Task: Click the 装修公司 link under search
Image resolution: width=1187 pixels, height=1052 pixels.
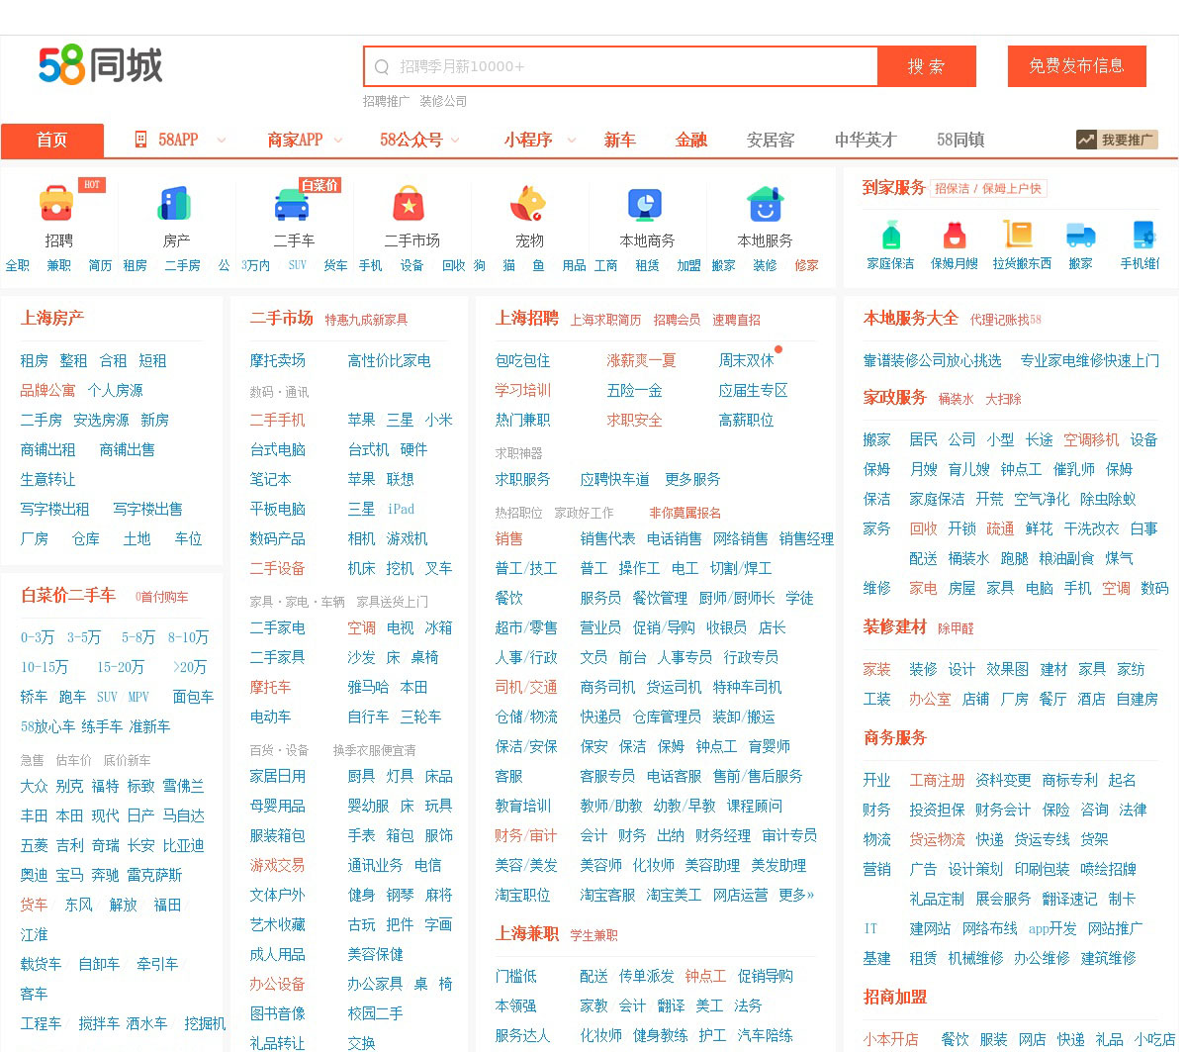Action: (x=443, y=101)
